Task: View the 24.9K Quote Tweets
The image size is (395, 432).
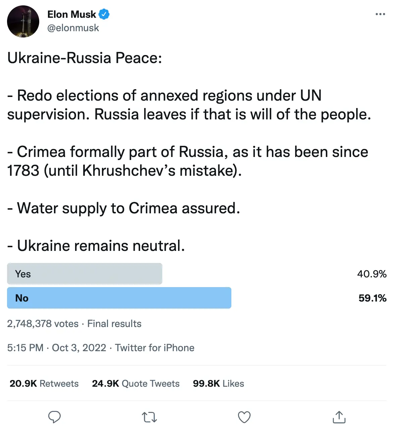Action: (x=136, y=383)
